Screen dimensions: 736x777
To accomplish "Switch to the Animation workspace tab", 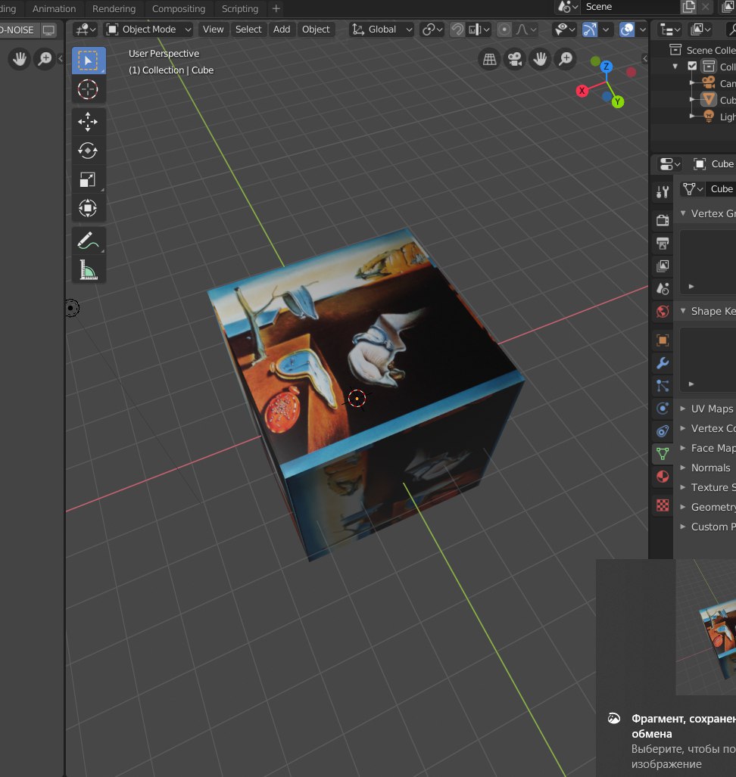I will (54, 8).
